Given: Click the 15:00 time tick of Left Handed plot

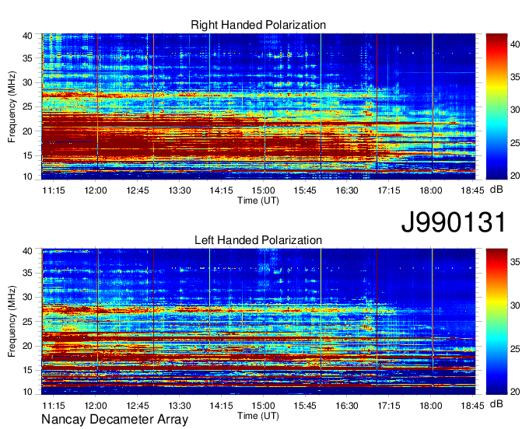Looking at the screenshot, I should point(263,406).
